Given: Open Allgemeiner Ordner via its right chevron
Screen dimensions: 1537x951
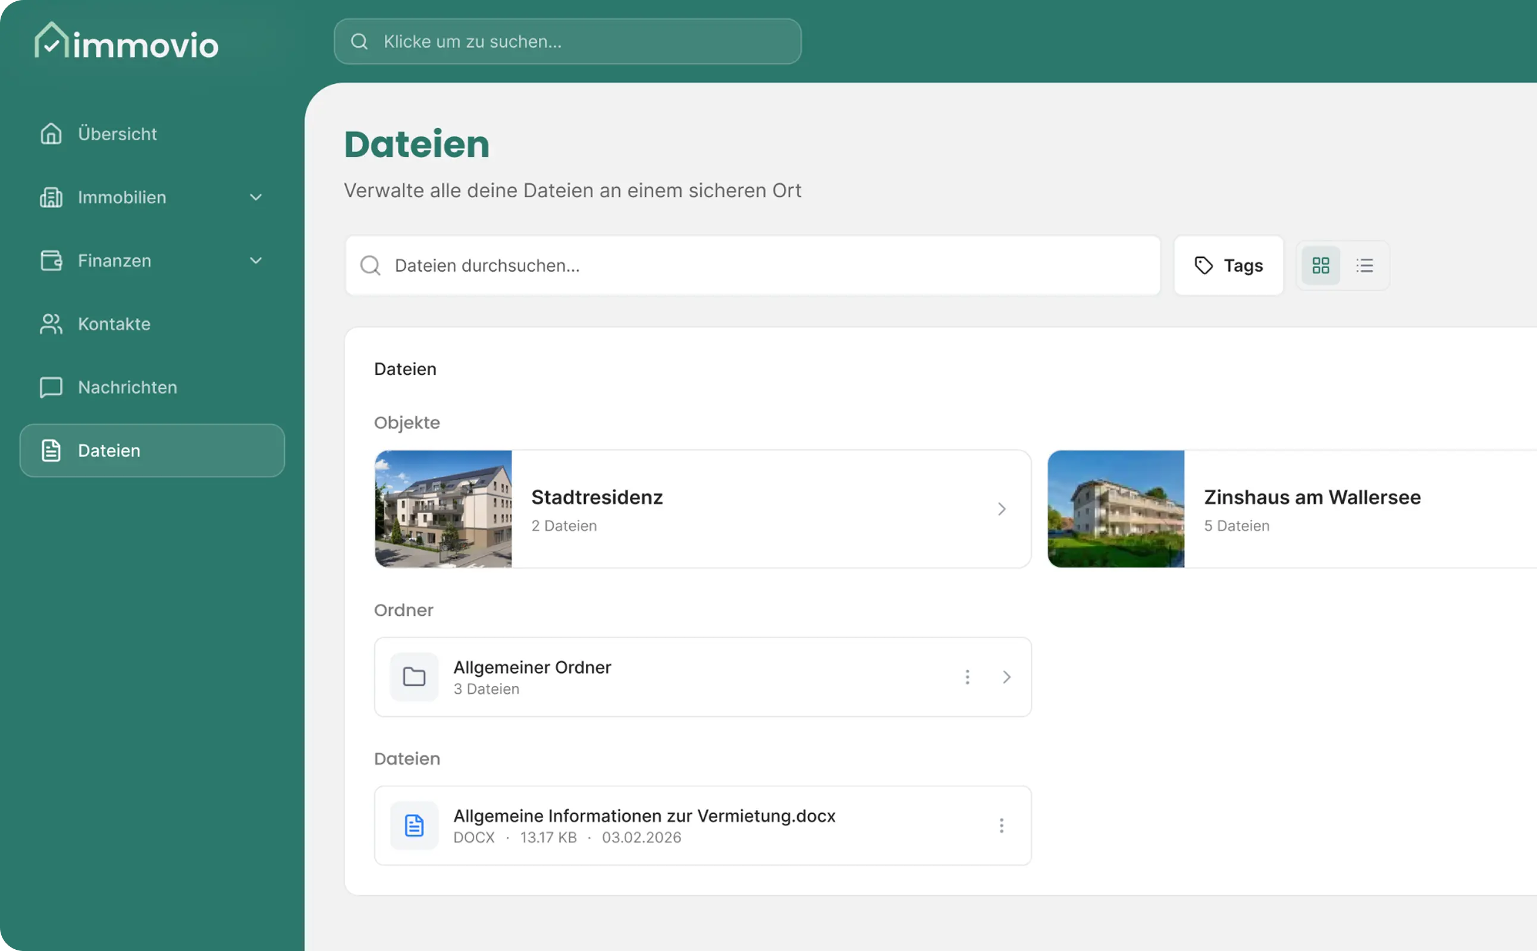Looking at the screenshot, I should point(1006,677).
